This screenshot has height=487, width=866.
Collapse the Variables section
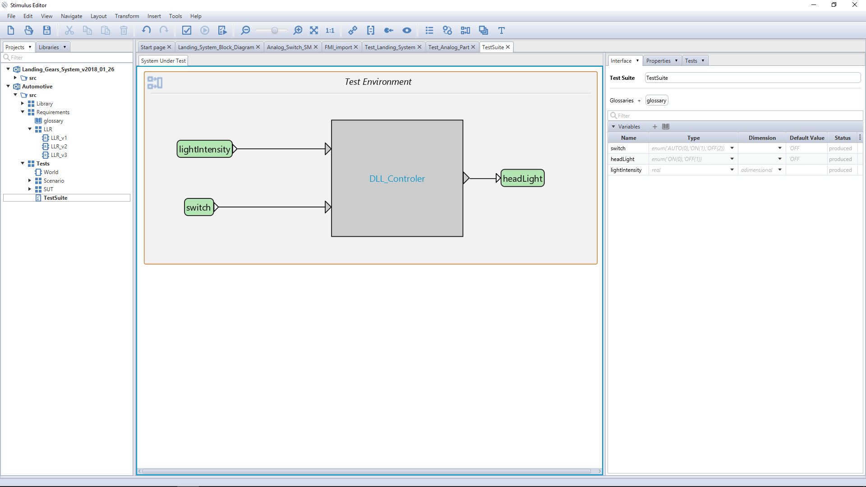pos(613,127)
